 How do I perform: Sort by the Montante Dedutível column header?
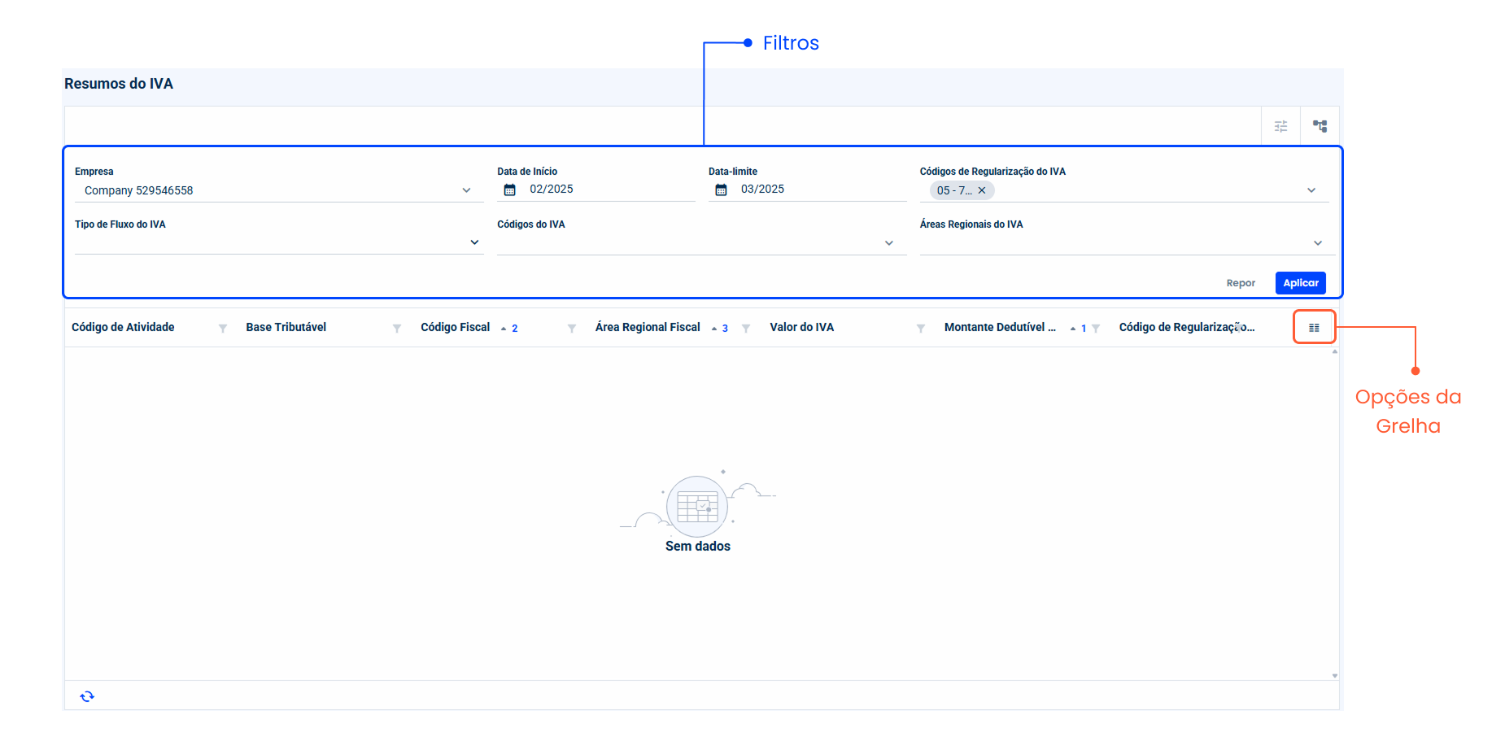[1000, 327]
